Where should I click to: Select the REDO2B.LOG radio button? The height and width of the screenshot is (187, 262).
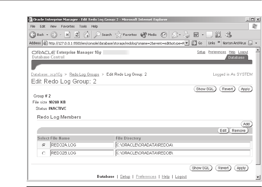tap(44, 153)
